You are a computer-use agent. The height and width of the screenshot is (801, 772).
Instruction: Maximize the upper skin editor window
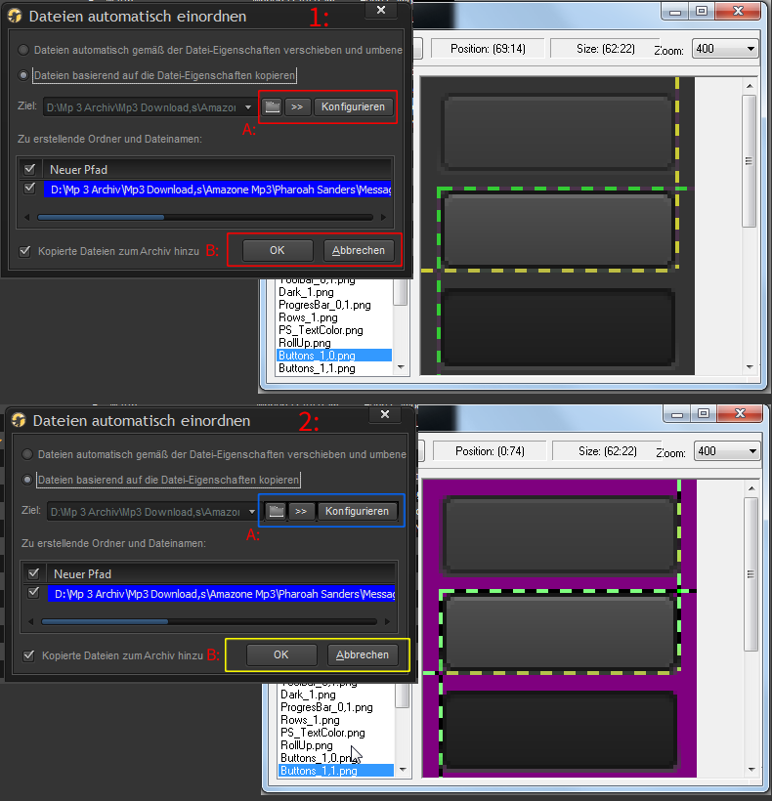click(x=702, y=10)
